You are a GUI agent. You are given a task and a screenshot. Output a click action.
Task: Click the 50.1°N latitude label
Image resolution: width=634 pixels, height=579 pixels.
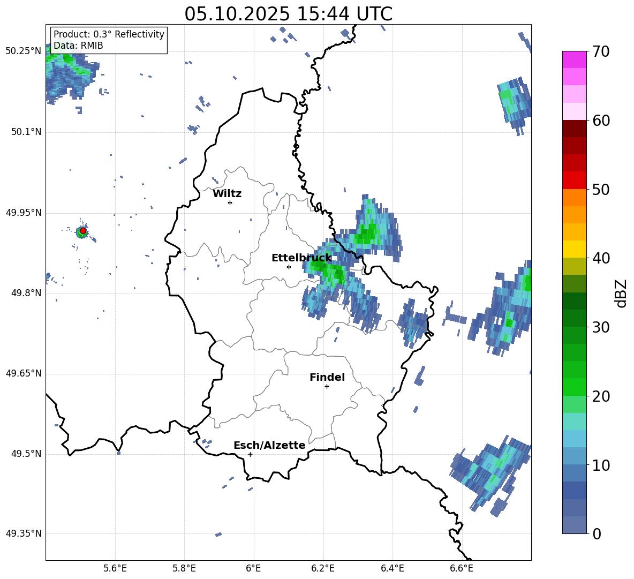point(26,132)
